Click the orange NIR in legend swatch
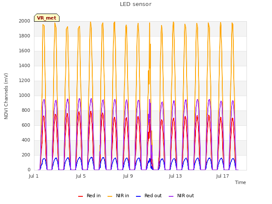The width and height of the screenshot is (272, 204). click(x=110, y=196)
